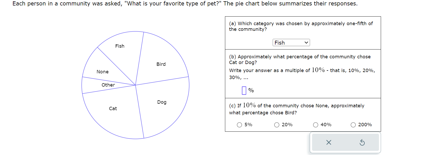Click the question (b) Cat or Dog text
437x155 pixels.
click(x=300, y=59)
